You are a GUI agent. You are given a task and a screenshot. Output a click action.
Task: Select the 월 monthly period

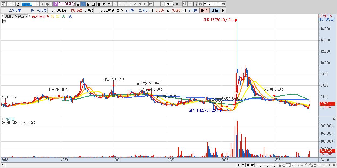88,4
